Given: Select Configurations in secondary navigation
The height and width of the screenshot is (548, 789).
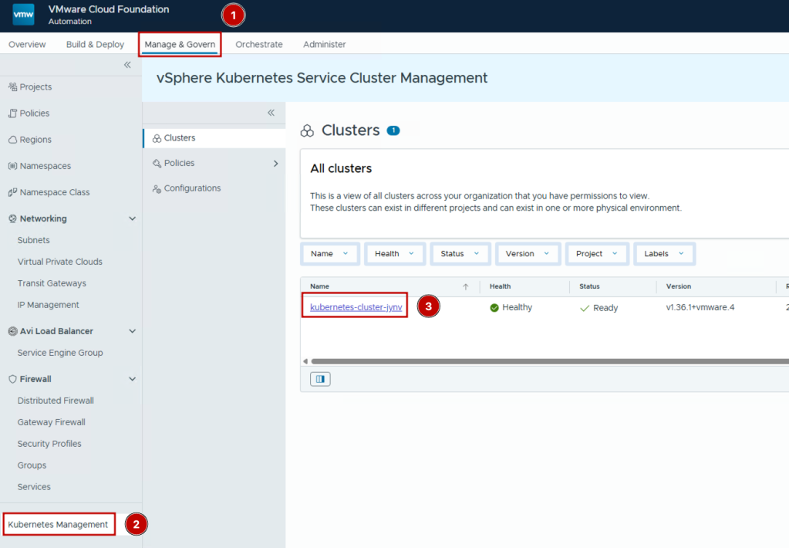Looking at the screenshot, I should (x=192, y=188).
